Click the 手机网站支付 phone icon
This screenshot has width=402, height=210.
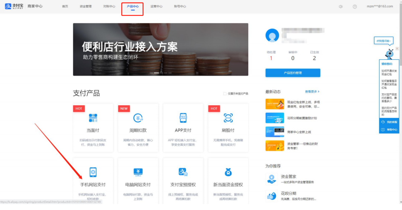coord(93,172)
